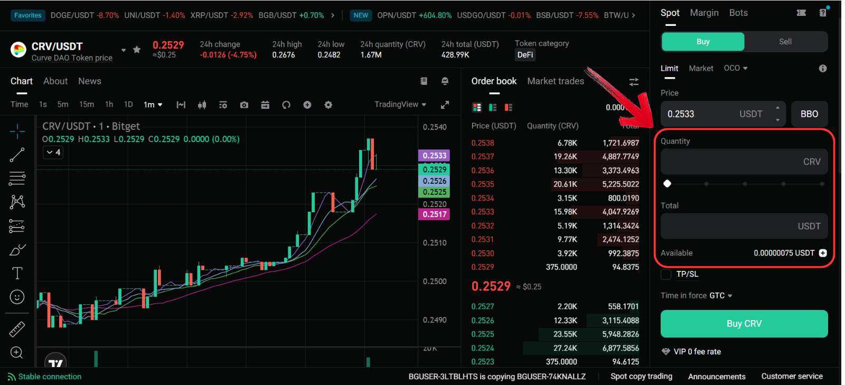Image resolution: width=845 pixels, height=385 pixels.
Task: Click the Quantity CRV input field
Action: click(x=744, y=162)
